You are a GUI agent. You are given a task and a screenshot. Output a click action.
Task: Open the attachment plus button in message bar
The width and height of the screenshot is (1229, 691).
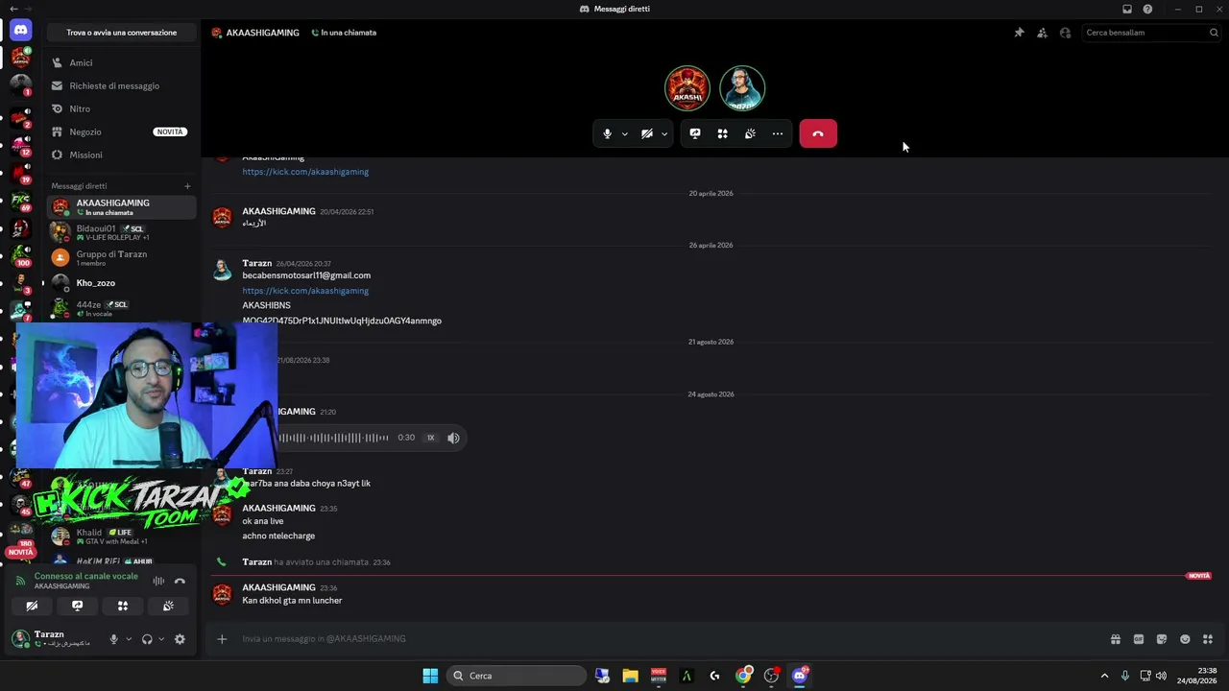222,639
